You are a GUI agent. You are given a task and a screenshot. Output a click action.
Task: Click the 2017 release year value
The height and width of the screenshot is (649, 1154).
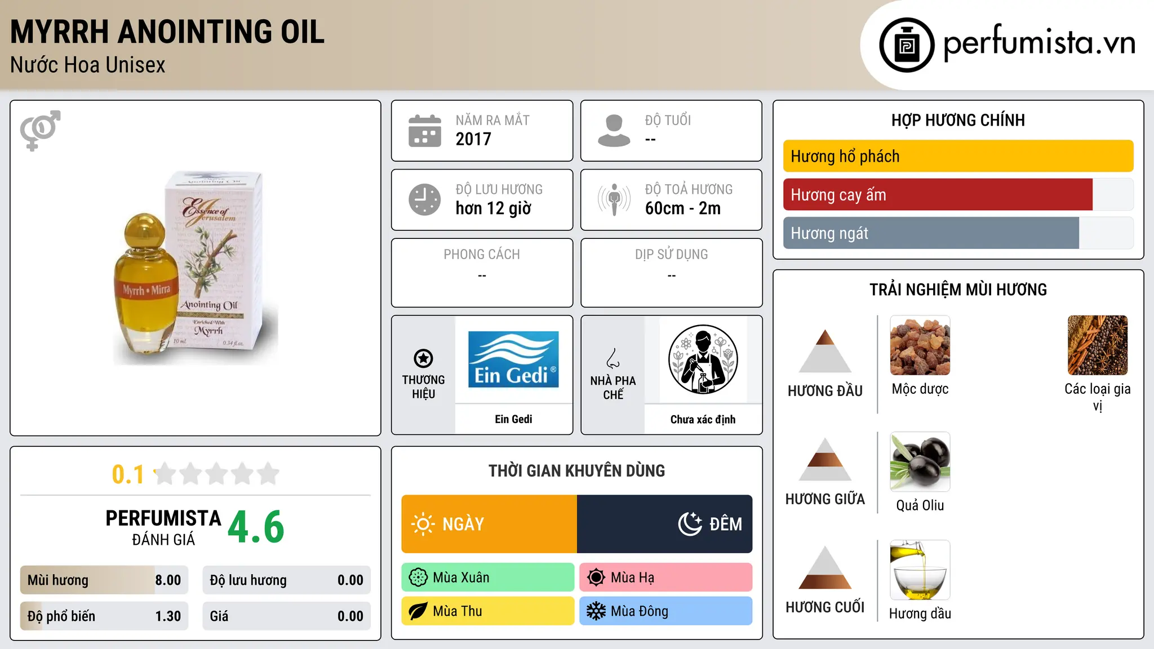point(473,139)
